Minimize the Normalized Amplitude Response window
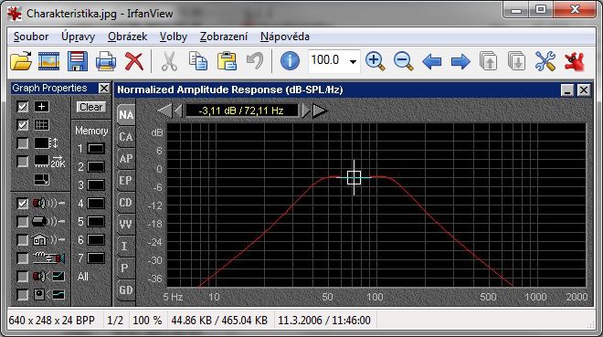 (x=567, y=90)
